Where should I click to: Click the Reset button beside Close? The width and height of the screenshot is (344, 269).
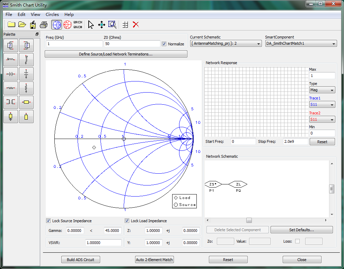click(x=228, y=260)
